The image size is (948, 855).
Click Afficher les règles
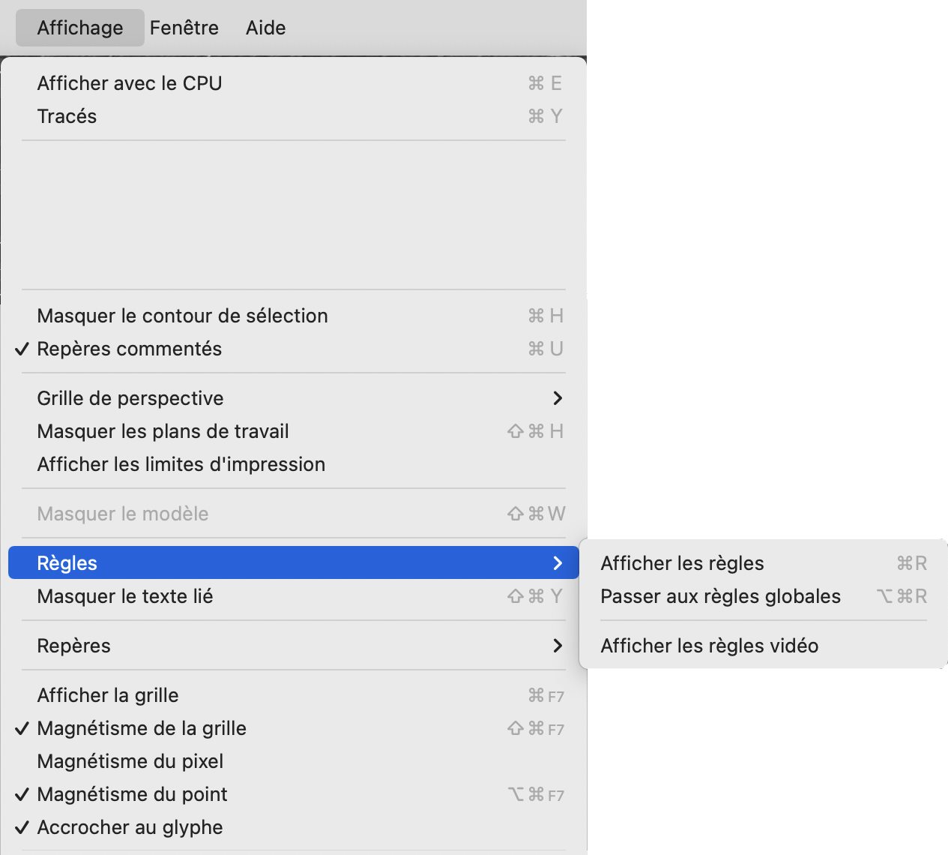[682, 563]
